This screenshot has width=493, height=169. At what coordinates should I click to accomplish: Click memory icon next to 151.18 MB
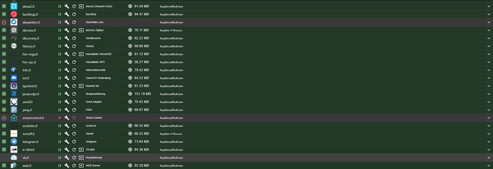[130, 94]
